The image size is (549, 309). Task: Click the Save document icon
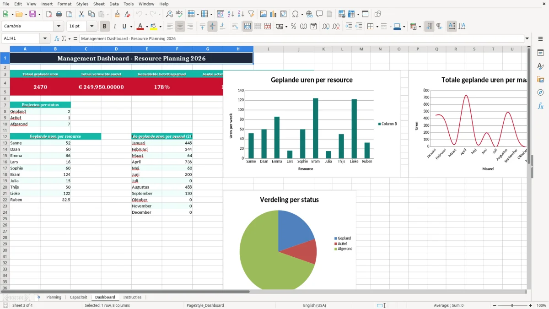point(32,14)
